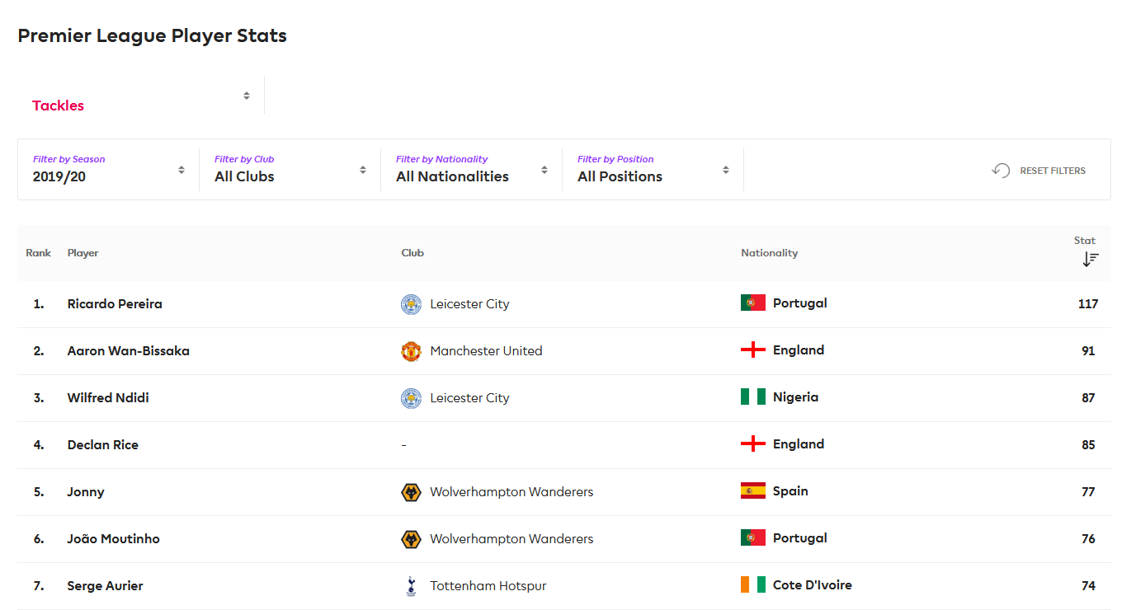
Task: Open the Filter by Nationality dropdown
Action: tap(472, 169)
